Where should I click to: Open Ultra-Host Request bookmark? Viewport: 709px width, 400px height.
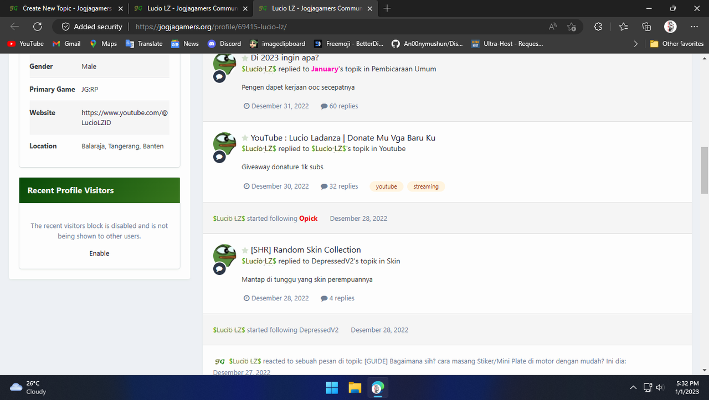(507, 44)
